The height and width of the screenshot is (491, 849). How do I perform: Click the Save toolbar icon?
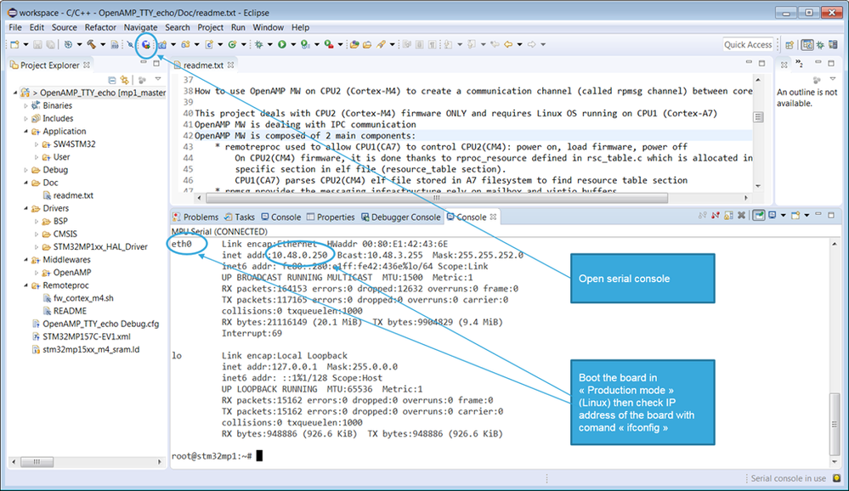click(x=37, y=45)
